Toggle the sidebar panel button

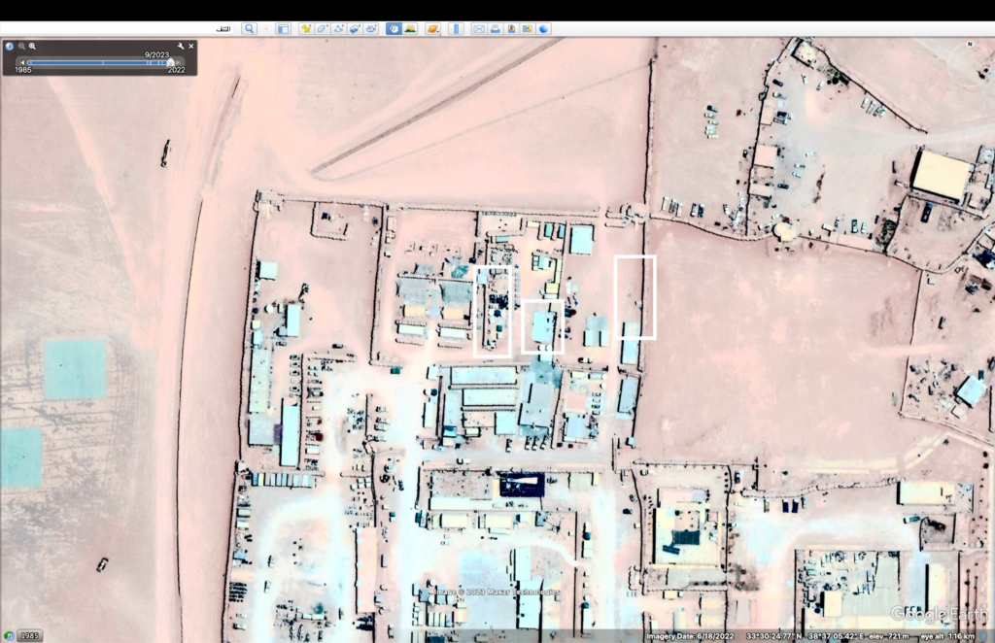coord(283,29)
